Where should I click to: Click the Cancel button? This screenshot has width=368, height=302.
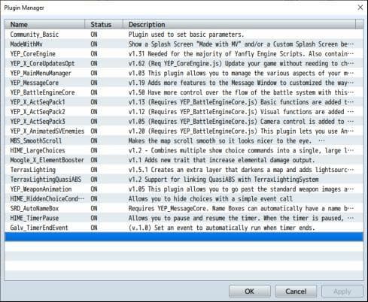pos(296,291)
